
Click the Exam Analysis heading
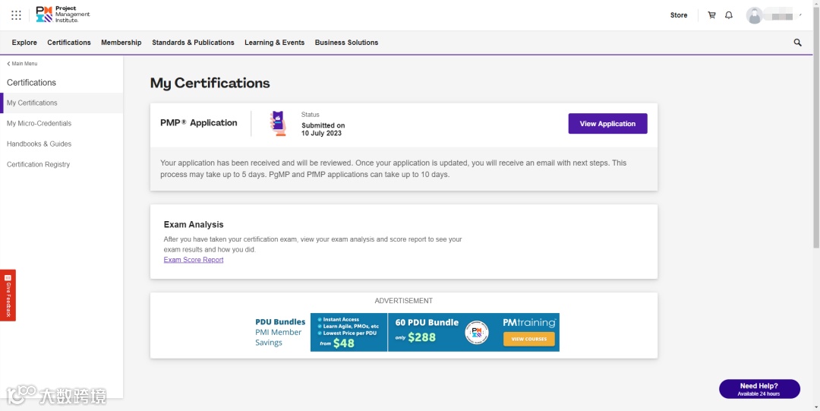[194, 225]
